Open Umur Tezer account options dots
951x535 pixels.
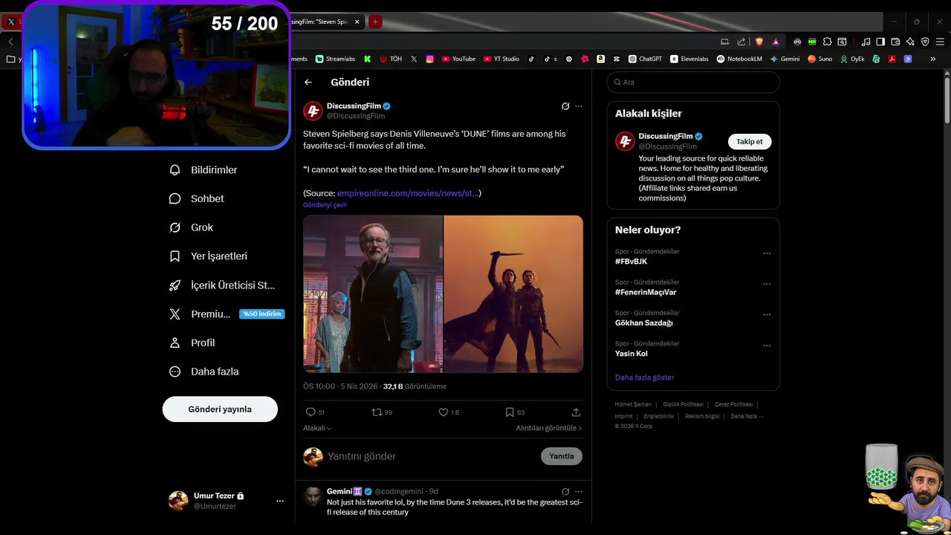click(280, 501)
